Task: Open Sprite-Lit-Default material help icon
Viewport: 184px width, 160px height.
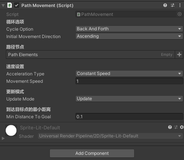Action: coord(170,127)
